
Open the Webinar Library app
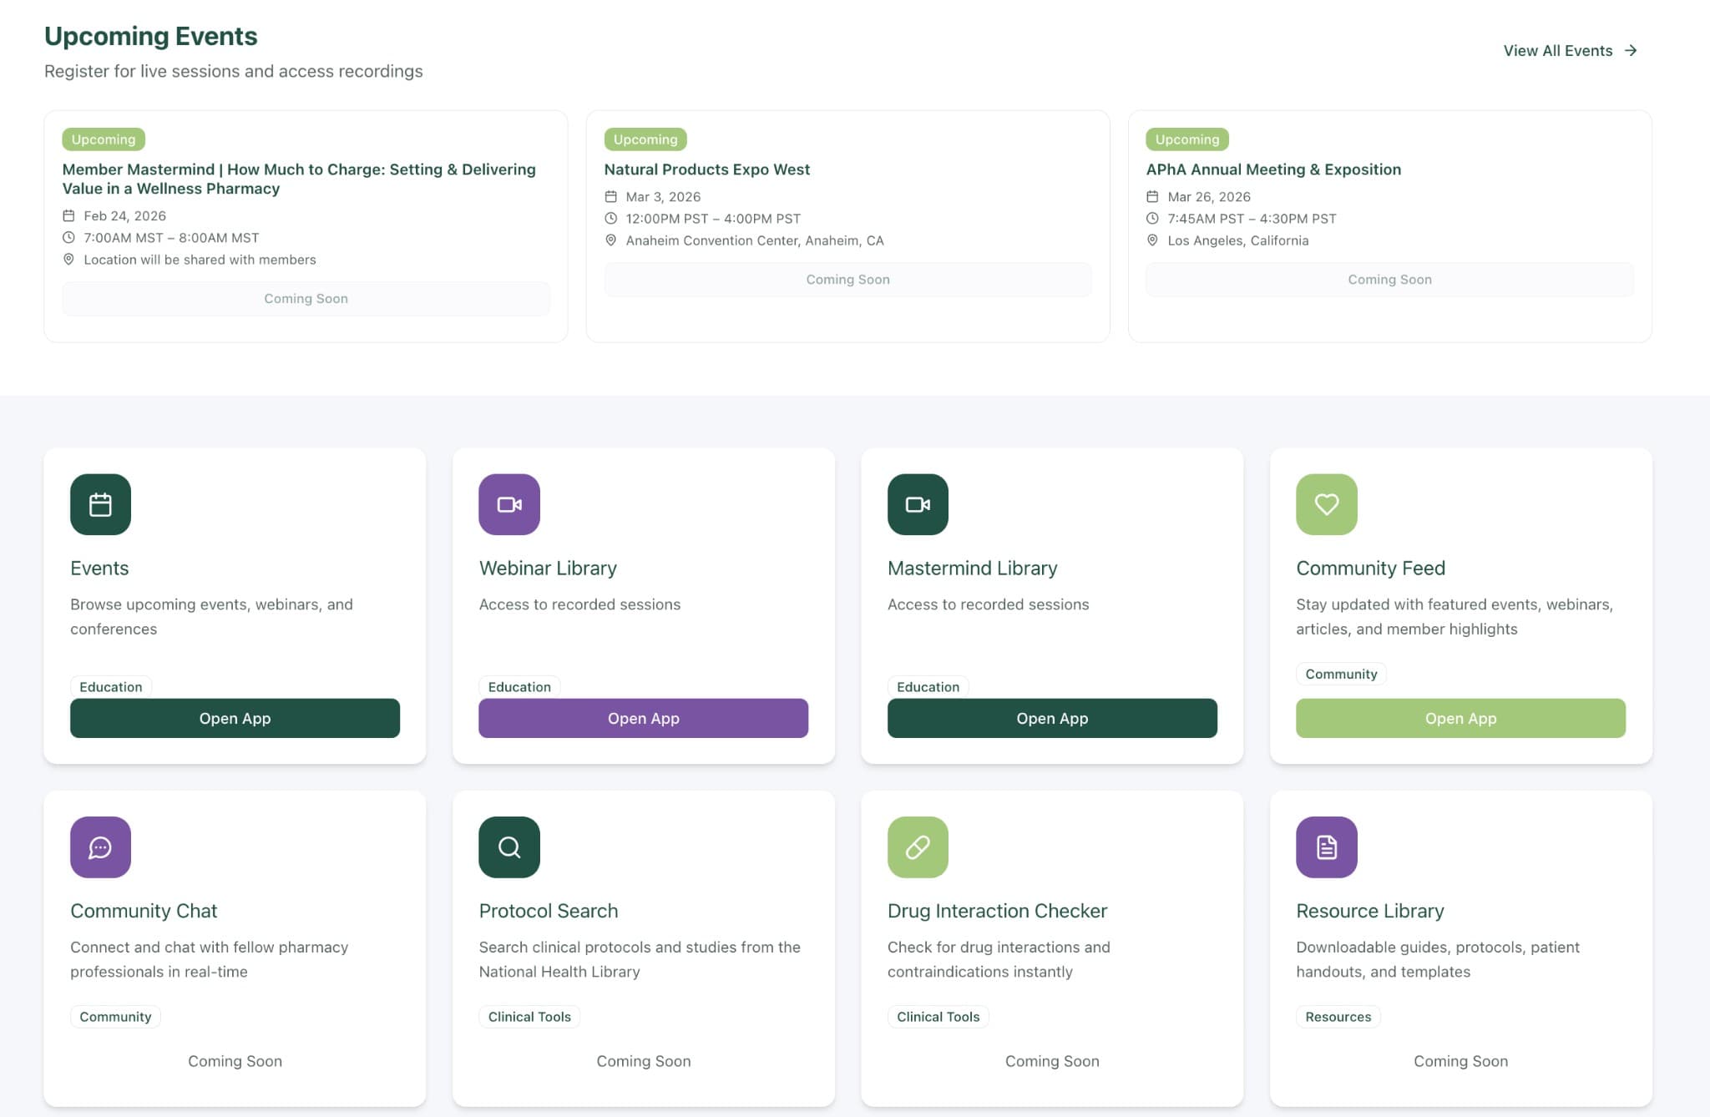[x=643, y=718]
